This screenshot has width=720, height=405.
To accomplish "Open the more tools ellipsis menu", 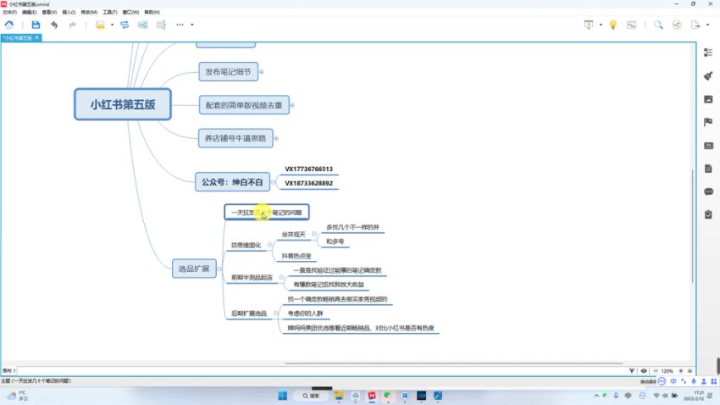I will pos(180,25).
